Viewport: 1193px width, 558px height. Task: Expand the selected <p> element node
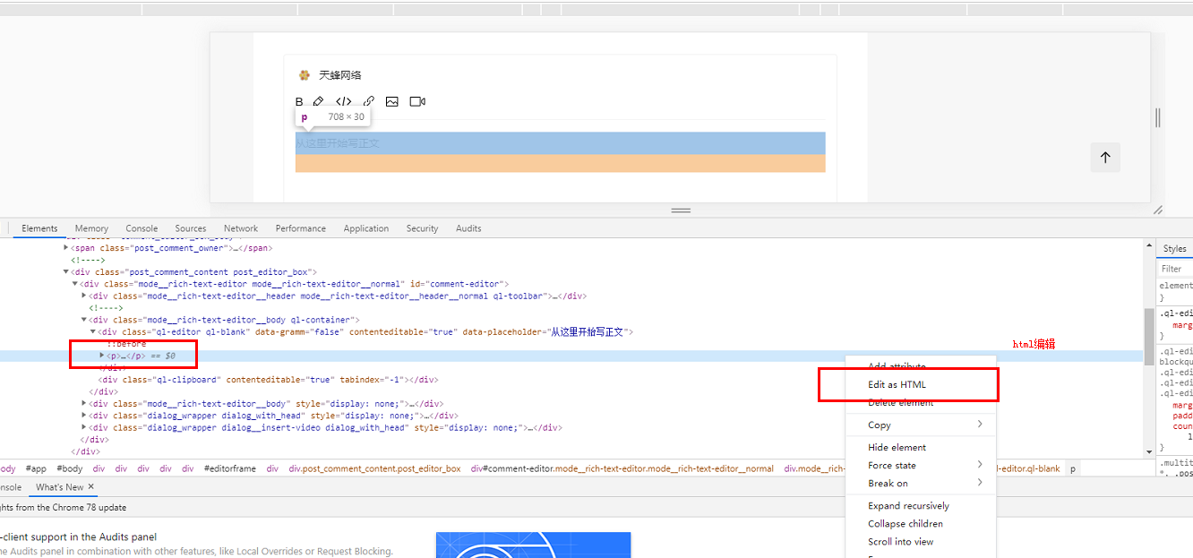click(101, 356)
